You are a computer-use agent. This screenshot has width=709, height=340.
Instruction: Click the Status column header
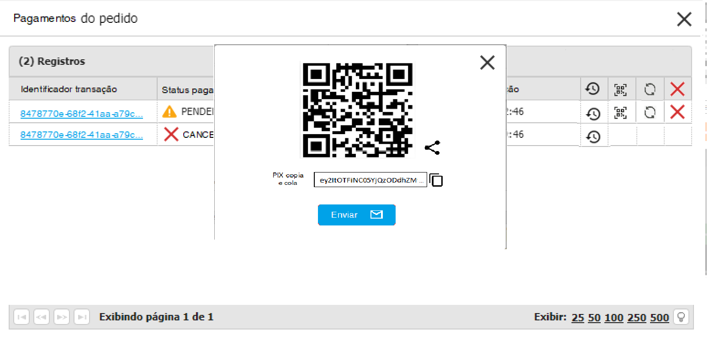tap(188, 89)
